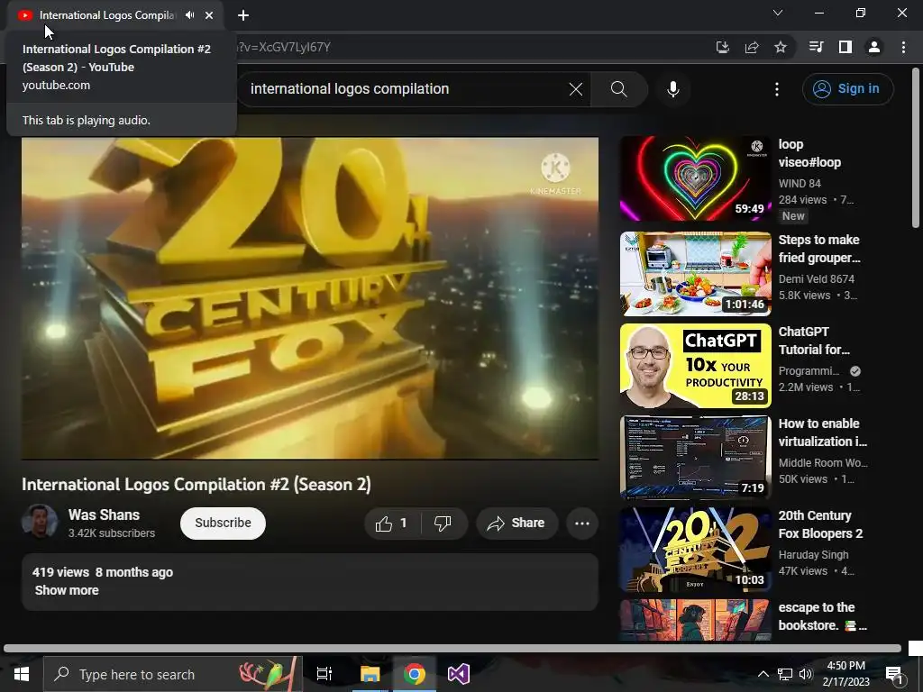Open Steps to make fried grouper thumbnail
The image size is (923, 692).
695,274
